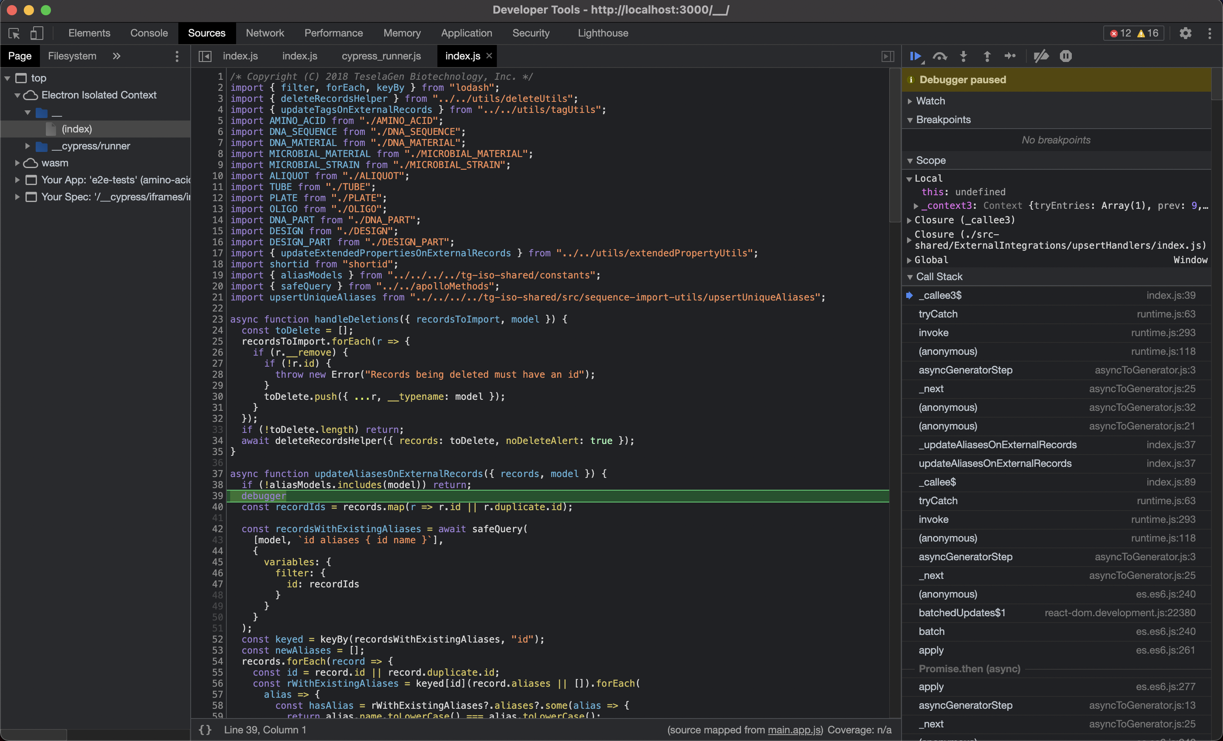This screenshot has height=741, width=1223.
Task: Expand Your Spec frame node
Action: click(x=17, y=197)
